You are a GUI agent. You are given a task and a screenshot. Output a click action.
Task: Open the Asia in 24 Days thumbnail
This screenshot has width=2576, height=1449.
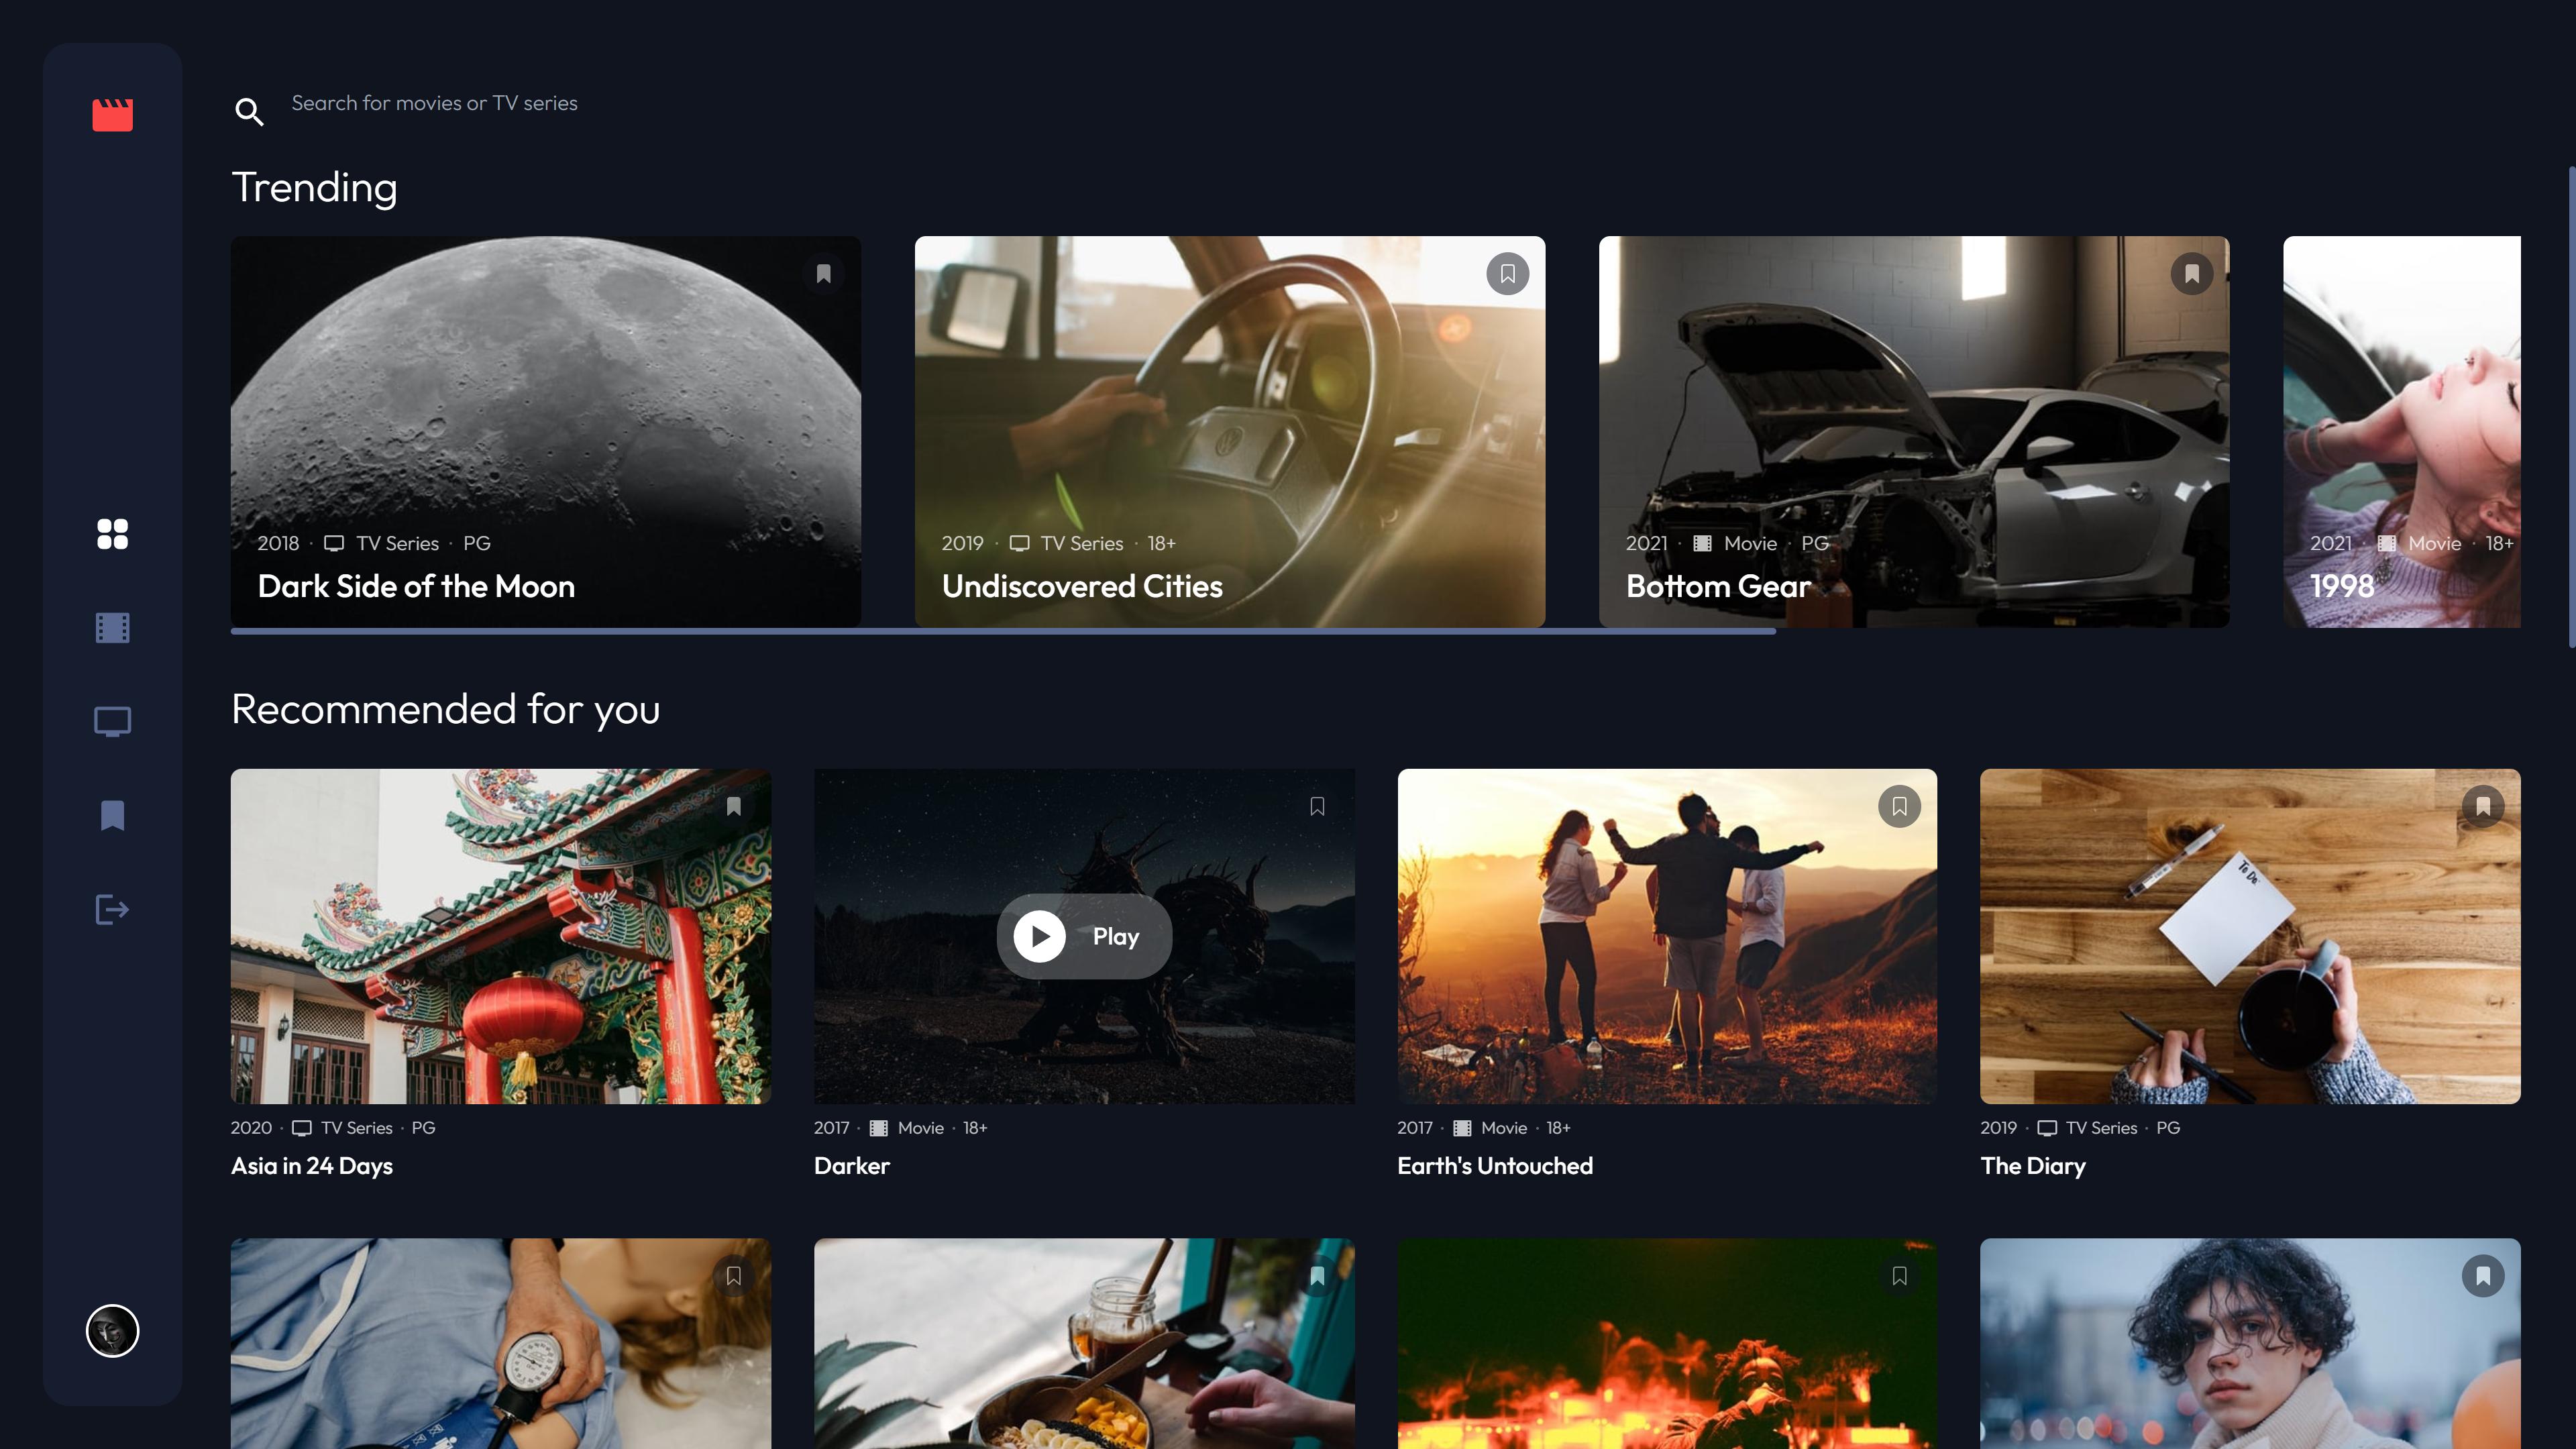tap(500, 936)
